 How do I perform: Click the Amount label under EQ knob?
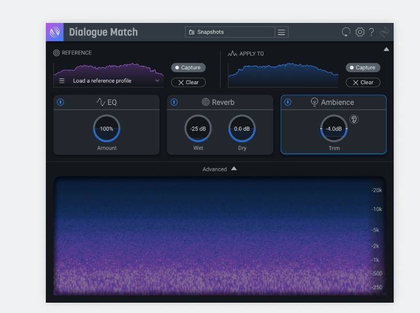107,148
